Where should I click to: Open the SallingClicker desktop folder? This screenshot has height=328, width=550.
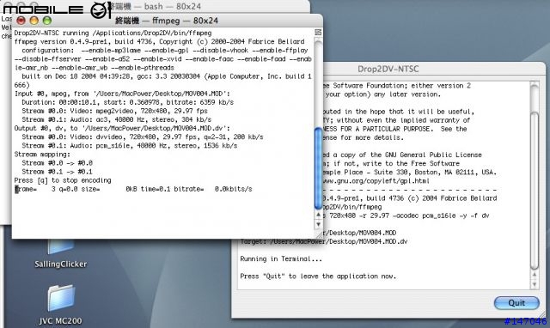(60, 253)
